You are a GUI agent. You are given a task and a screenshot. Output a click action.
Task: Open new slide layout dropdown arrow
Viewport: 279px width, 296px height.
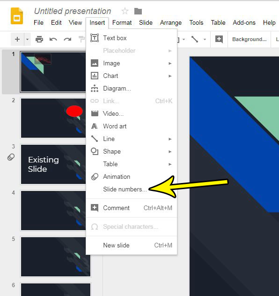[28, 39]
